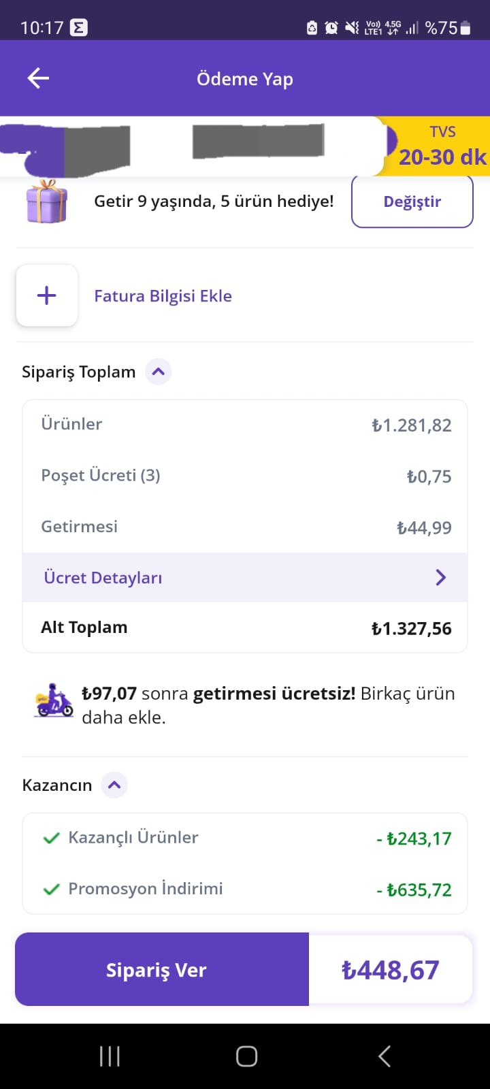490x1089 pixels.
Task: Tap the green check beside Promosyon İndirimi
Action: coord(51,890)
